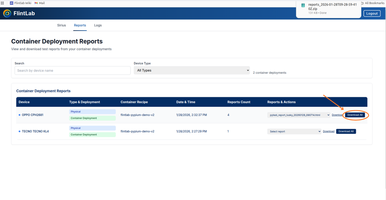Click Container Deployment badge in TECNO row

92,135
